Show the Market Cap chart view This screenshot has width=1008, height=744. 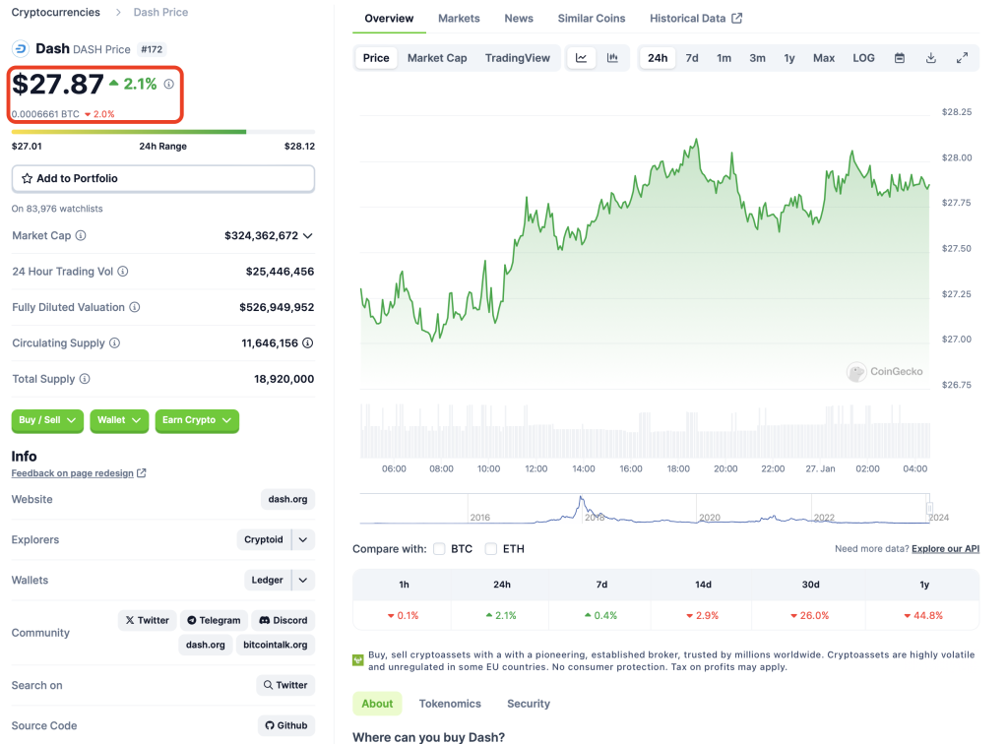click(437, 58)
